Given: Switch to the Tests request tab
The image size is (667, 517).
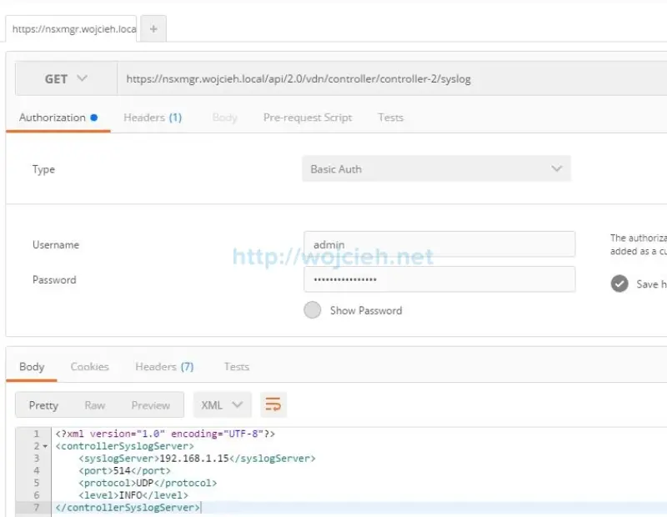Looking at the screenshot, I should [x=390, y=118].
